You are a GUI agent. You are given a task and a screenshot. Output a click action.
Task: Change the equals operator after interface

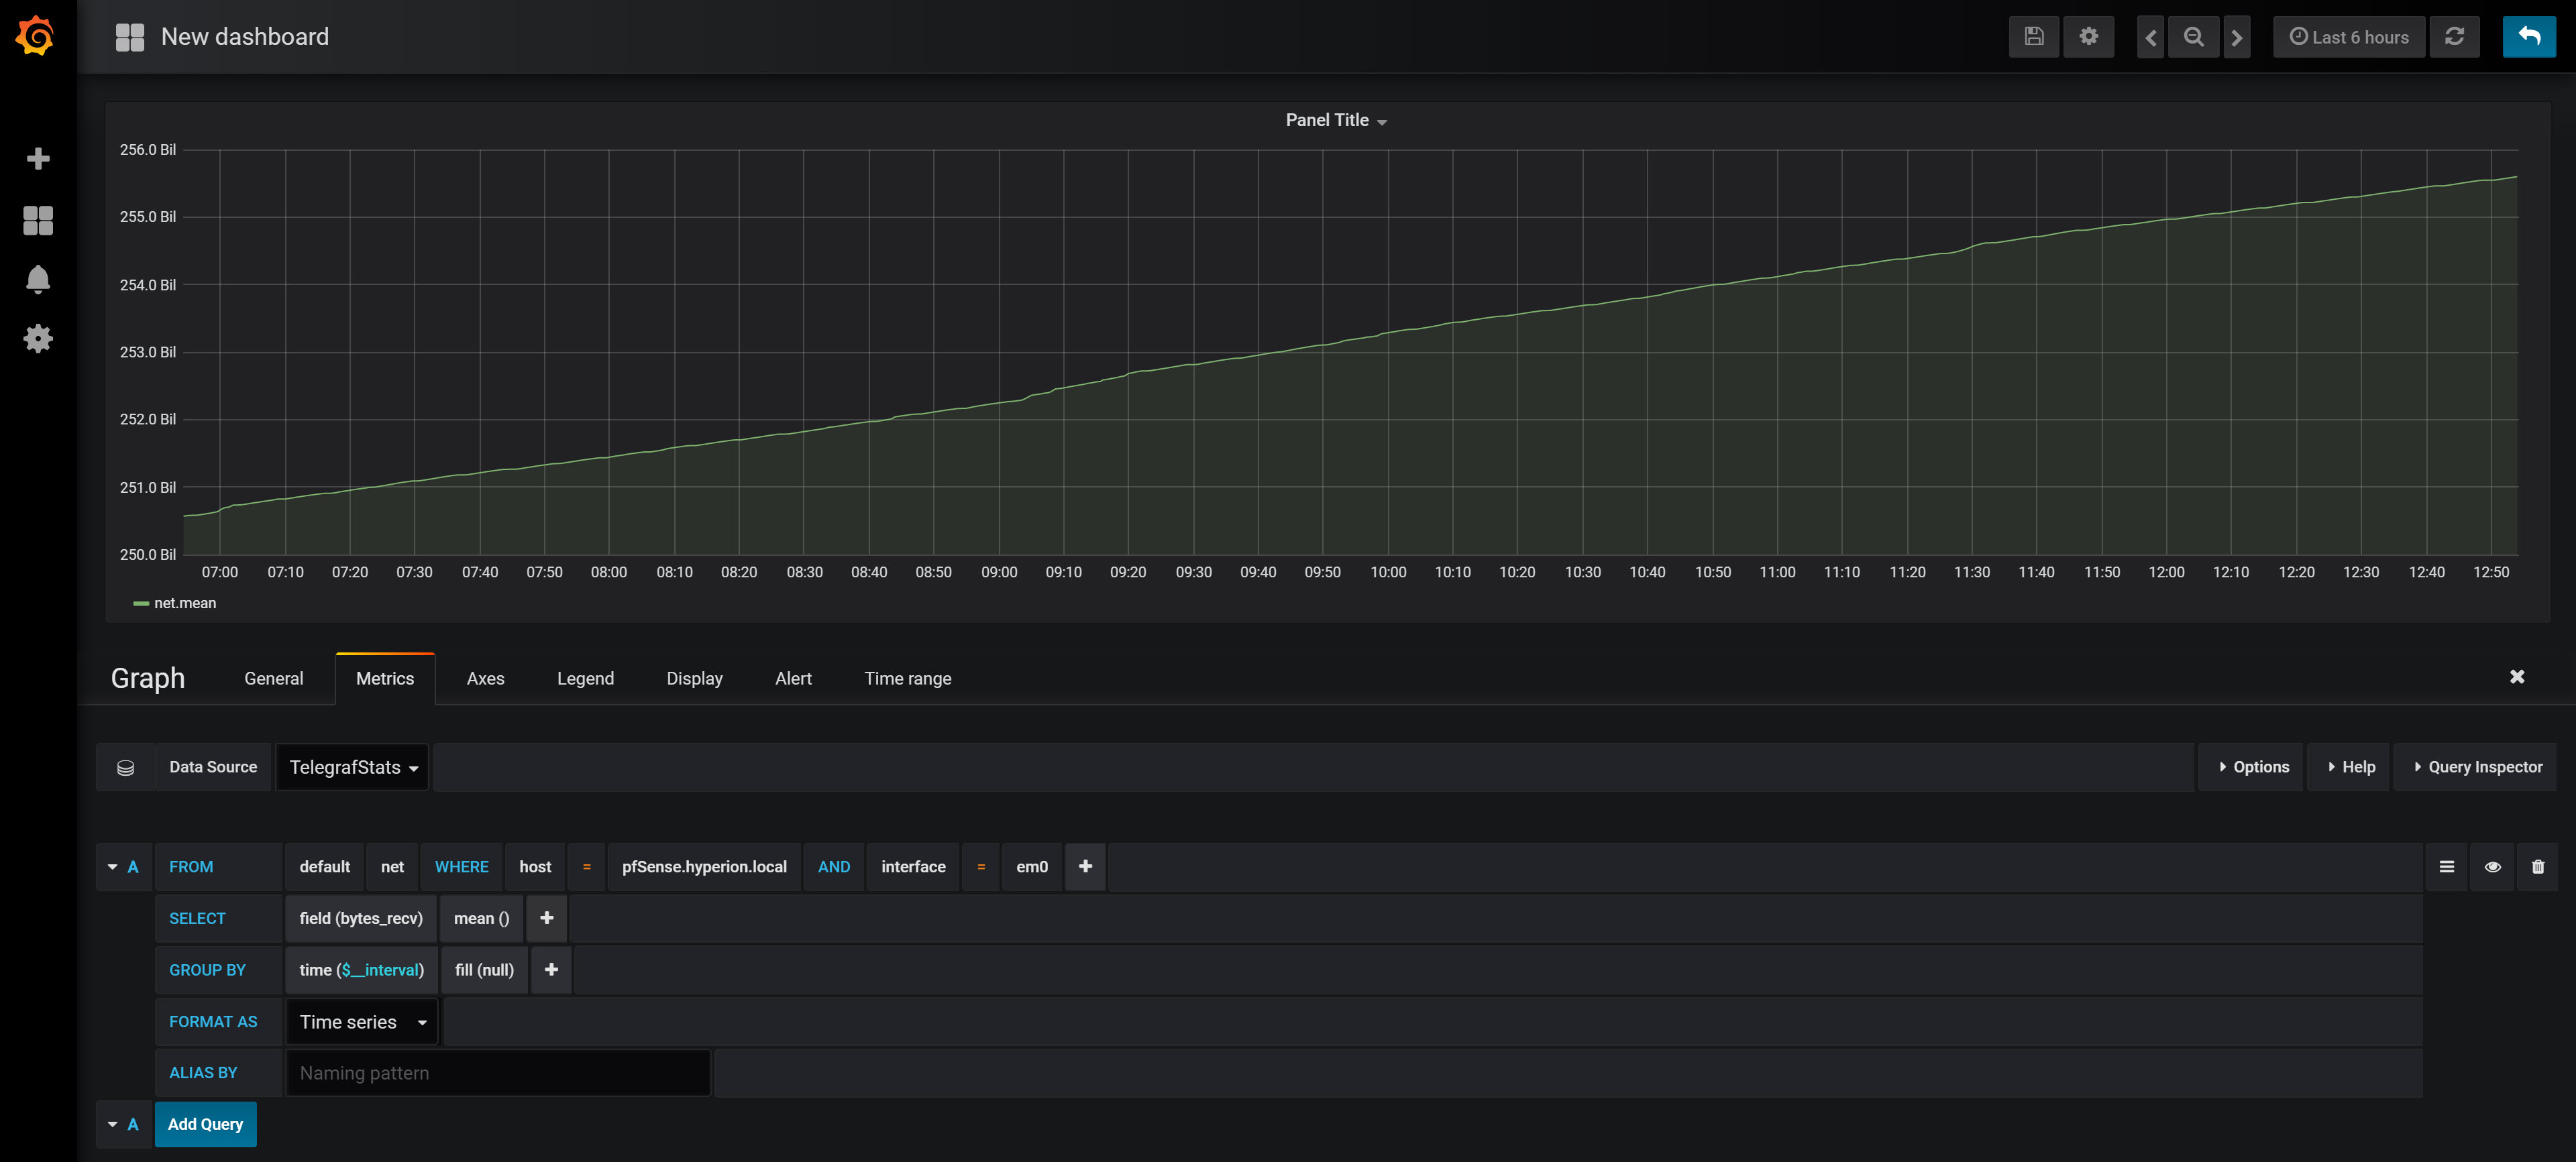tap(980, 867)
